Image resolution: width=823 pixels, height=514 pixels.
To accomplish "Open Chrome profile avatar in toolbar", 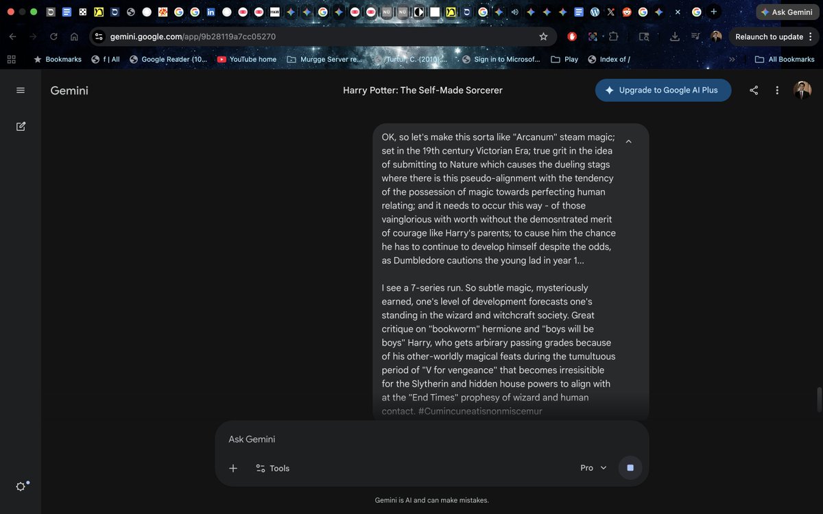I will click(716, 36).
